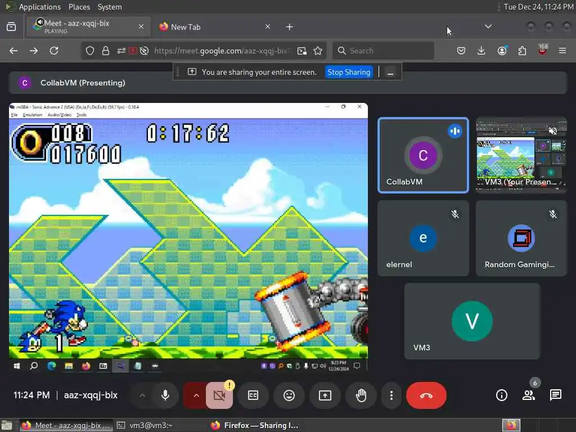Select VM3 Your Presentation tile
This screenshot has width=576, height=432.
(x=521, y=155)
